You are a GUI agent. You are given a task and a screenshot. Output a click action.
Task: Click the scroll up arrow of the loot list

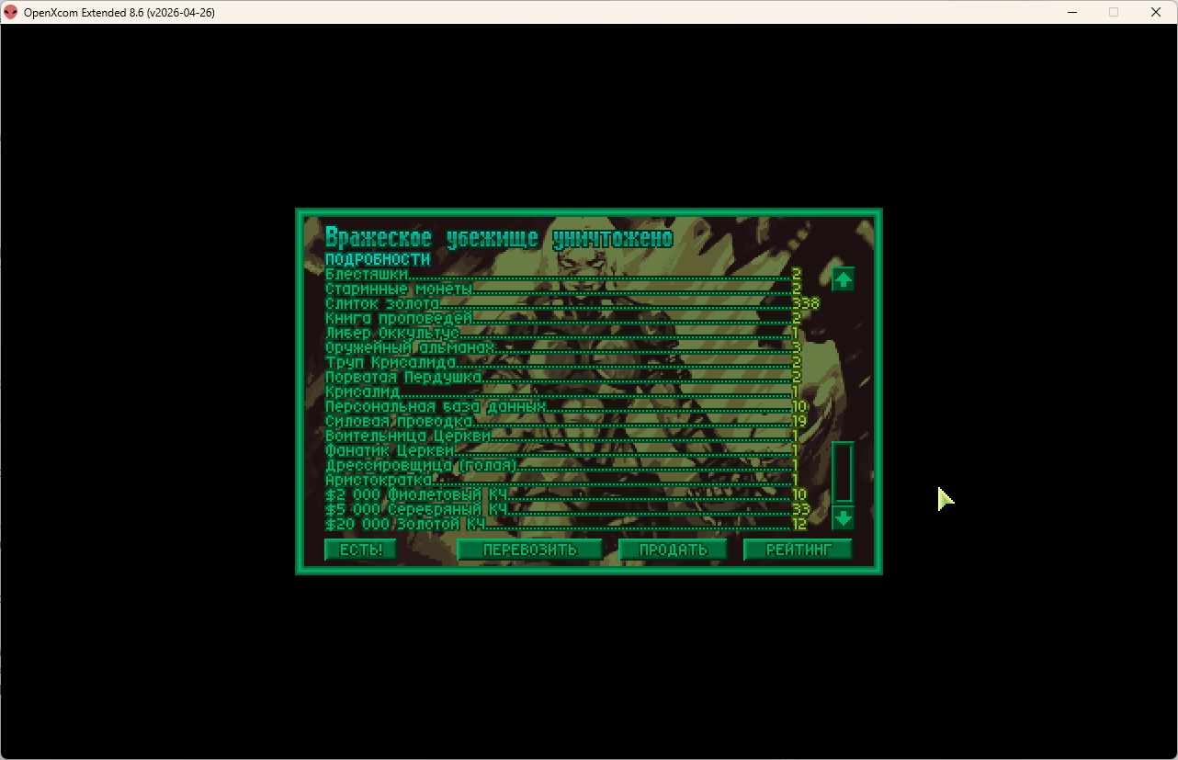843,278
